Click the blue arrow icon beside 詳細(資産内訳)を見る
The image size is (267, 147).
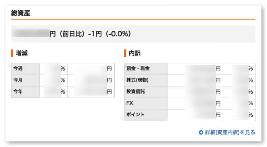[201, 132]
